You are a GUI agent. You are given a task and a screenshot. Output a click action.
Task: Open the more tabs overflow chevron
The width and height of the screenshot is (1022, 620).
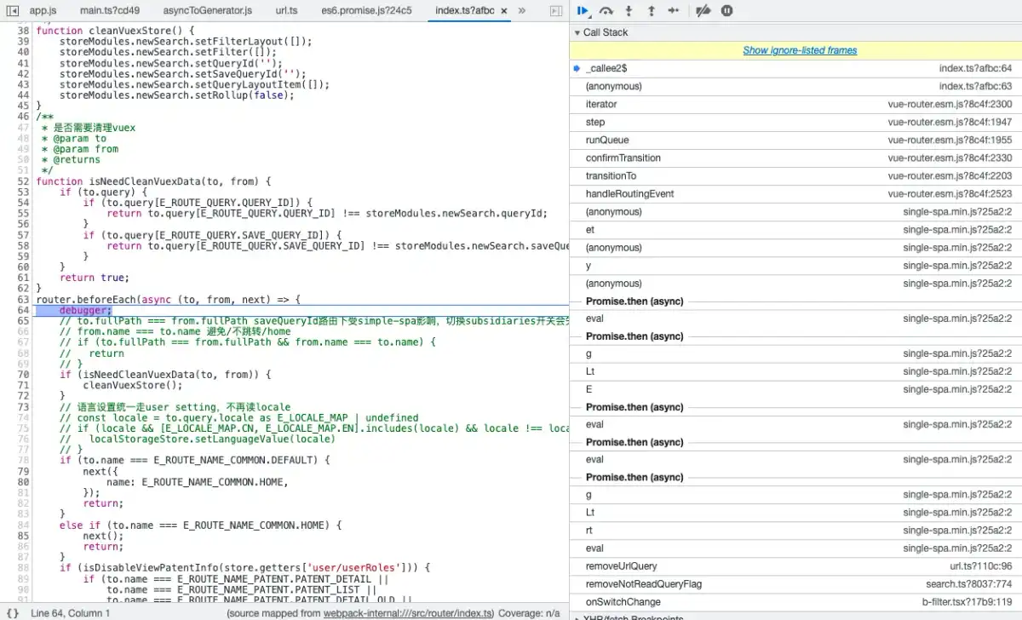(x=522, y=11)
